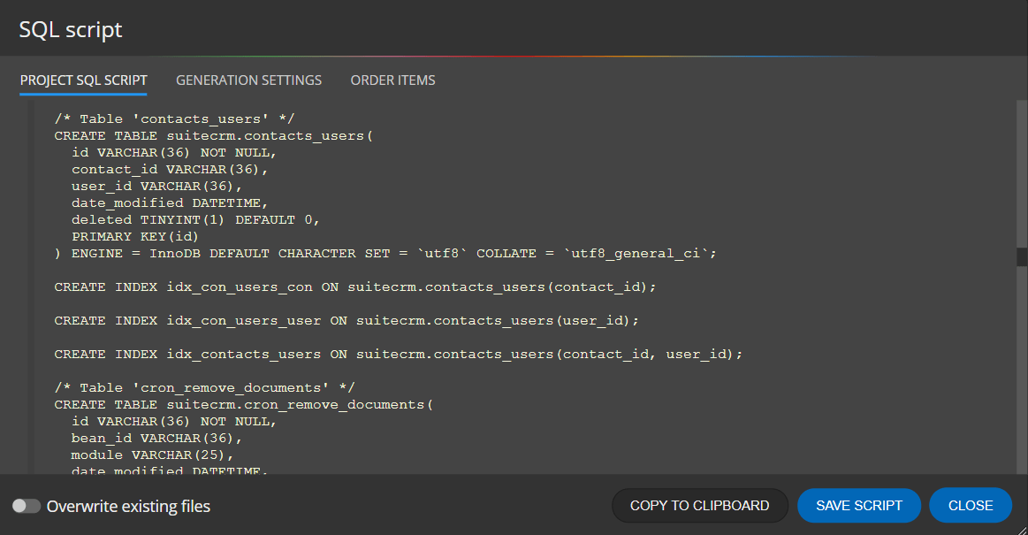This screenshot has height=535, width=1028.
Task: Click COPY TO CLIPBOARD
Action: point(699,505)
